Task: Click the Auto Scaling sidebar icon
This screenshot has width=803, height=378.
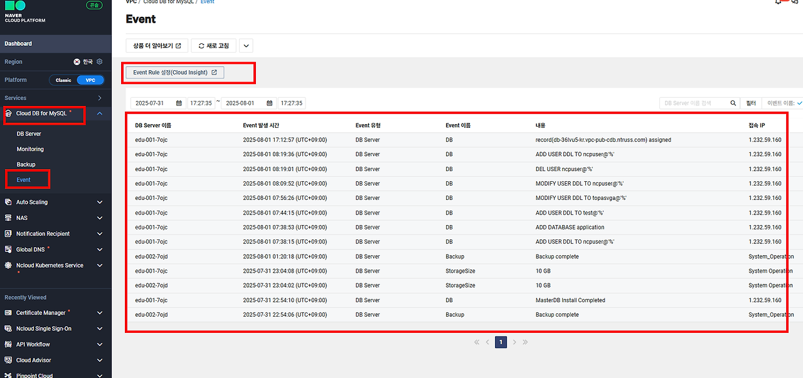Action: pyautogui.click(x=8, y=202)
